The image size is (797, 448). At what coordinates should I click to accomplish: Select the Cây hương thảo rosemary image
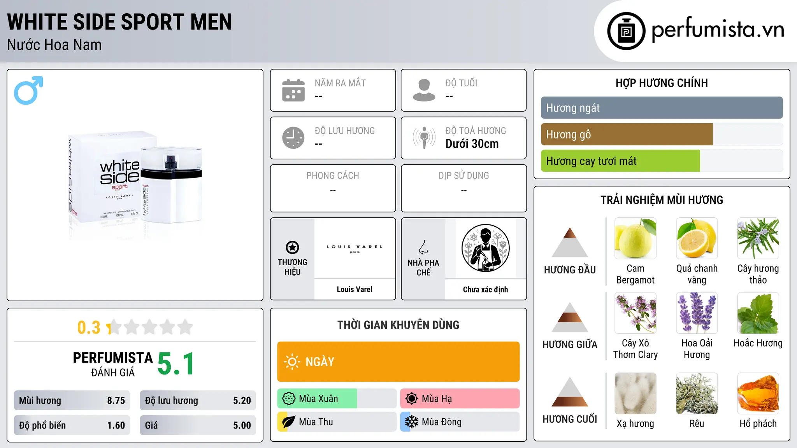pos(758,238)
